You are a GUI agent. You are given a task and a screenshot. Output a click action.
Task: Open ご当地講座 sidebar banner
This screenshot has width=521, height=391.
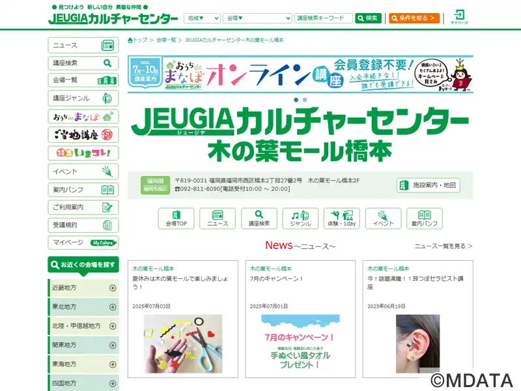click(83, 135)
